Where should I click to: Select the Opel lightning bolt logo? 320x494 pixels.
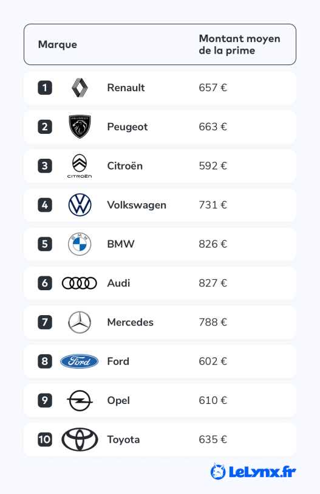point(80,400)
